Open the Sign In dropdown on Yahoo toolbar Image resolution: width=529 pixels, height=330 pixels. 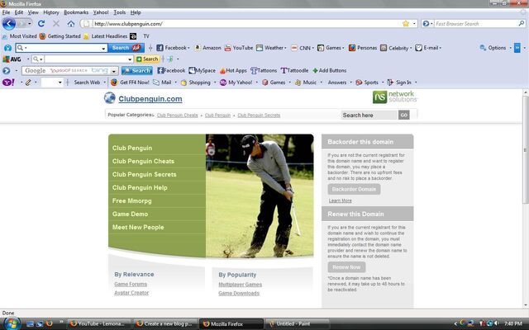(416, 82)
